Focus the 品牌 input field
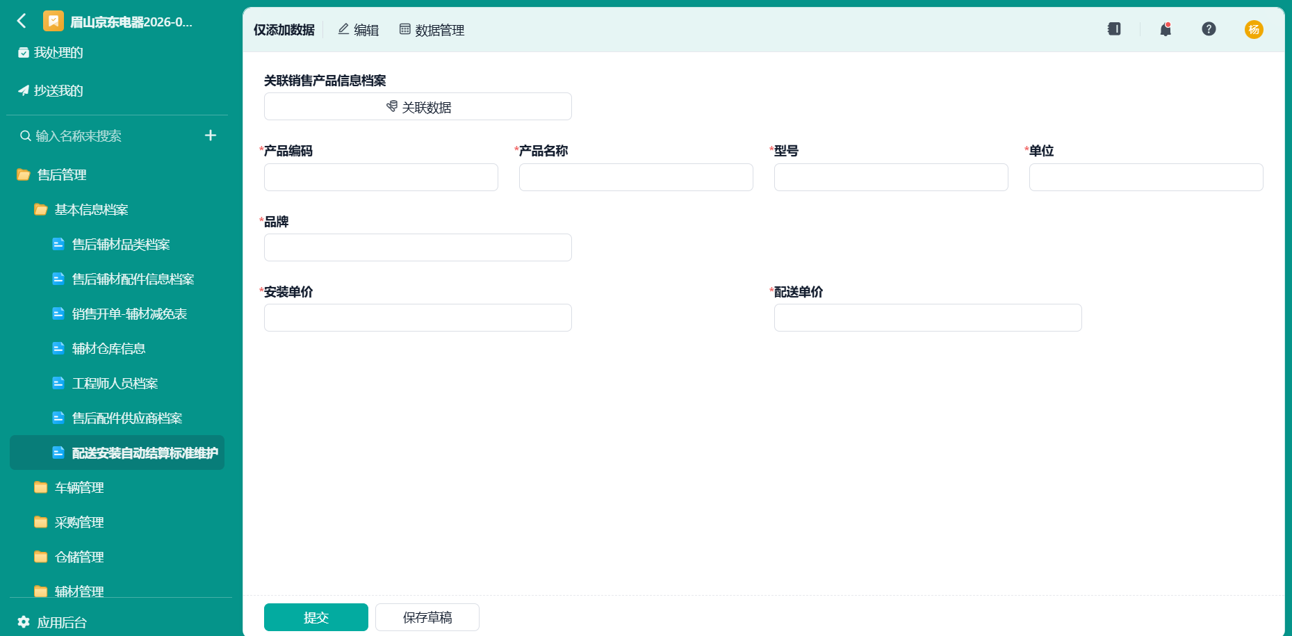 [x=418, y=247]
